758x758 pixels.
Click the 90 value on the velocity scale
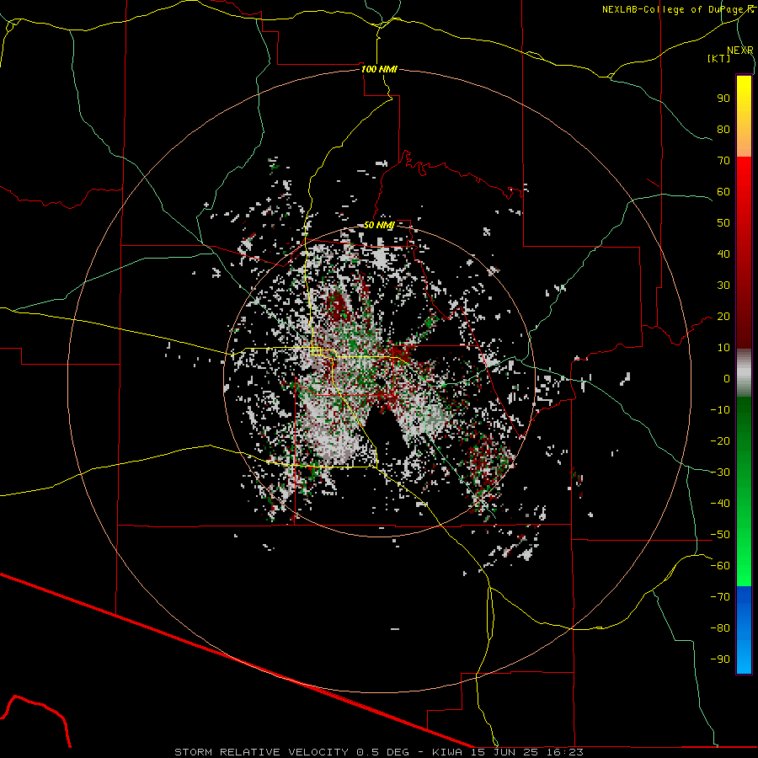[723, 99]
